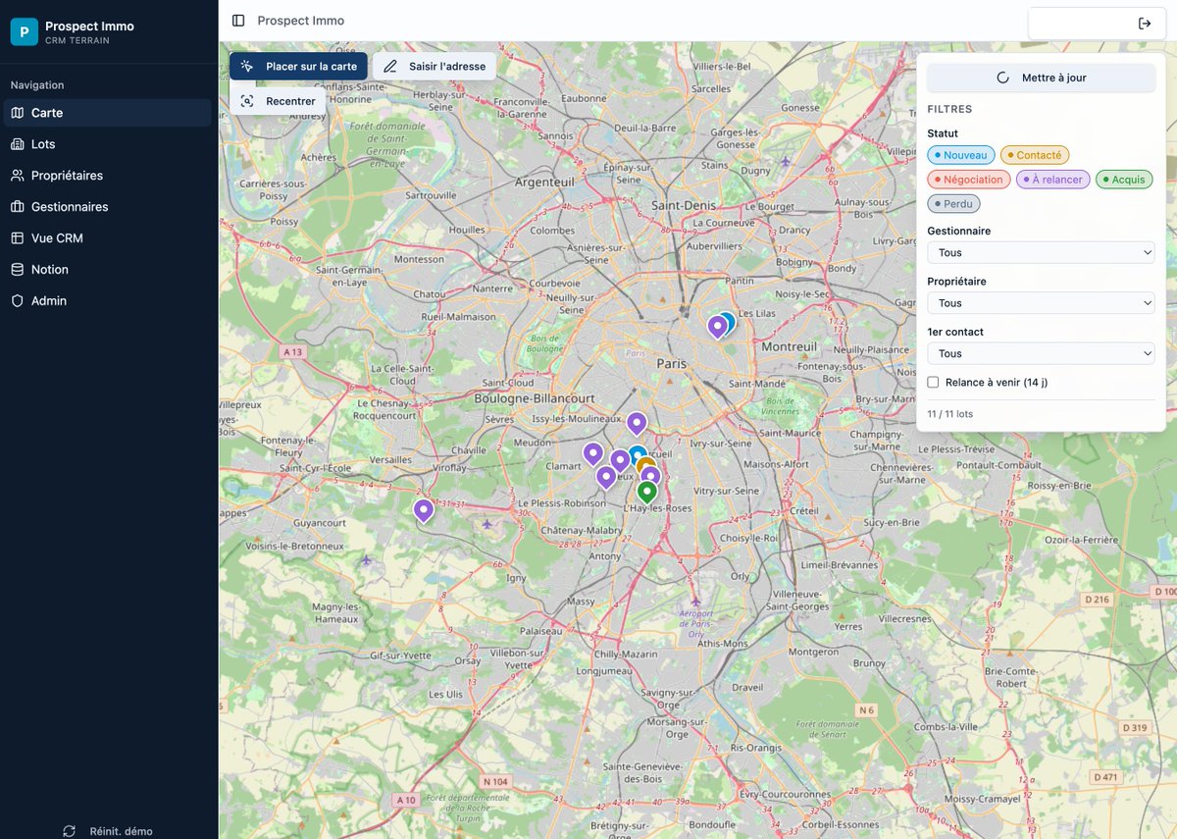Open the 1er contact dropdown
This screenshot has height=839, width=1177.
tap(1041, 353)
